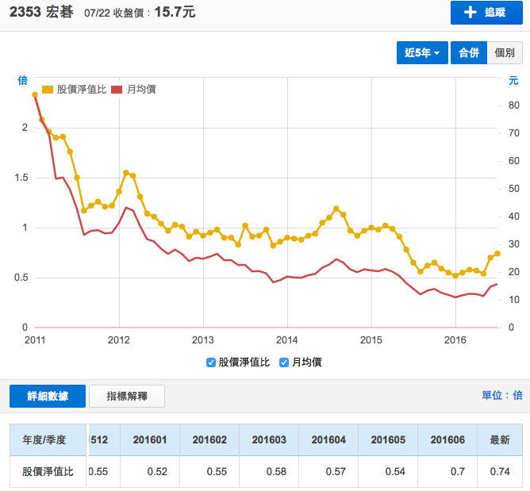
Task: Toggle the 月均價 checkbox below chart
Action: [x=284, y=362]
